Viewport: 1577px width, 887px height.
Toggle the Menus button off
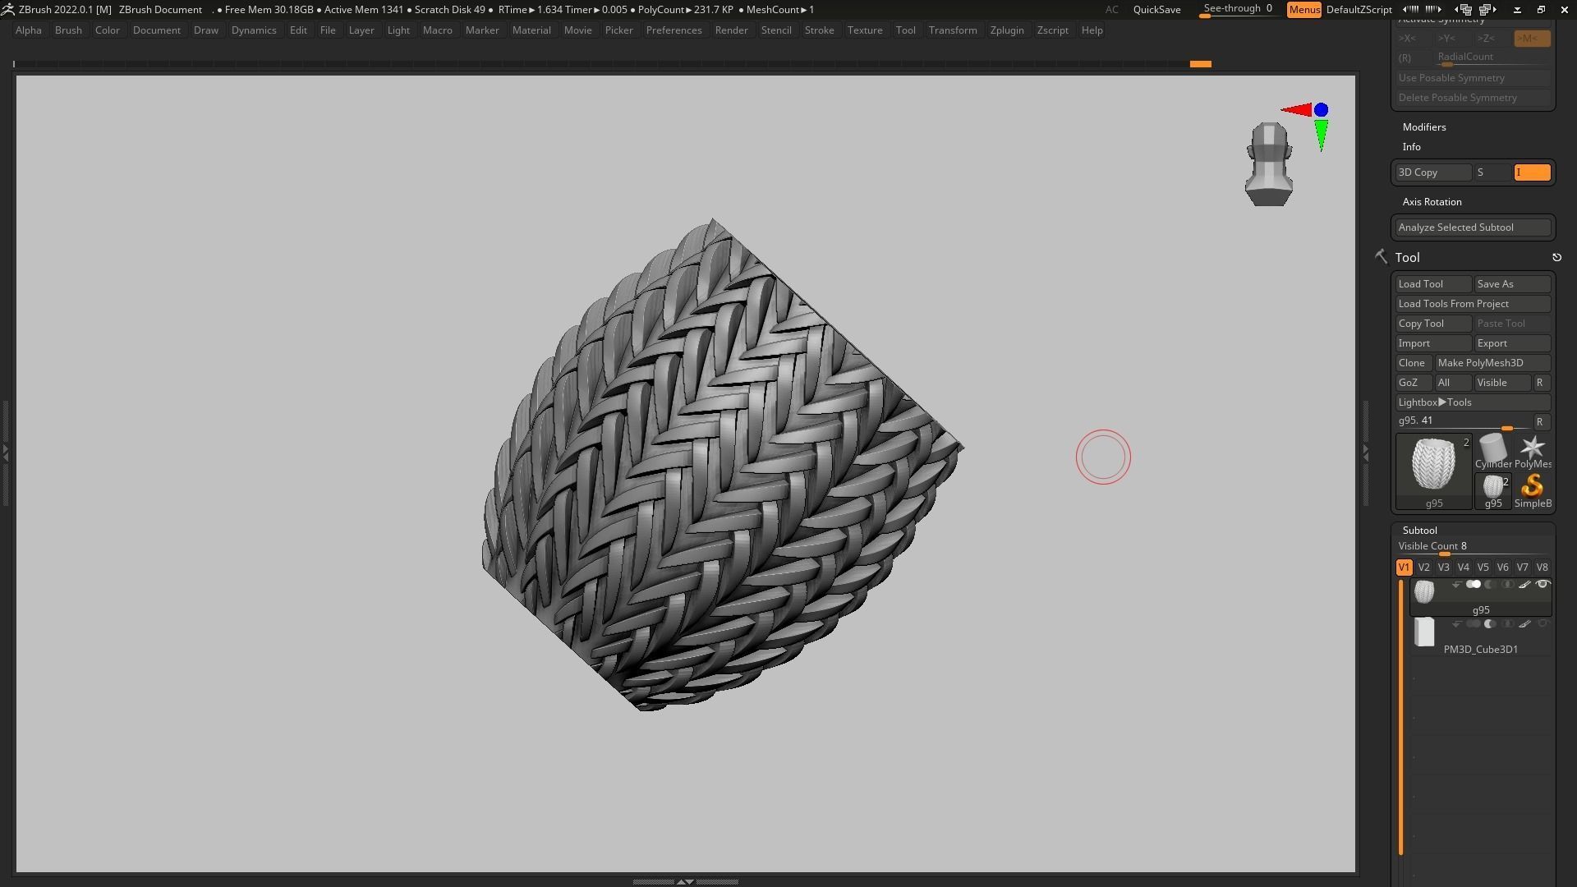1303,10
